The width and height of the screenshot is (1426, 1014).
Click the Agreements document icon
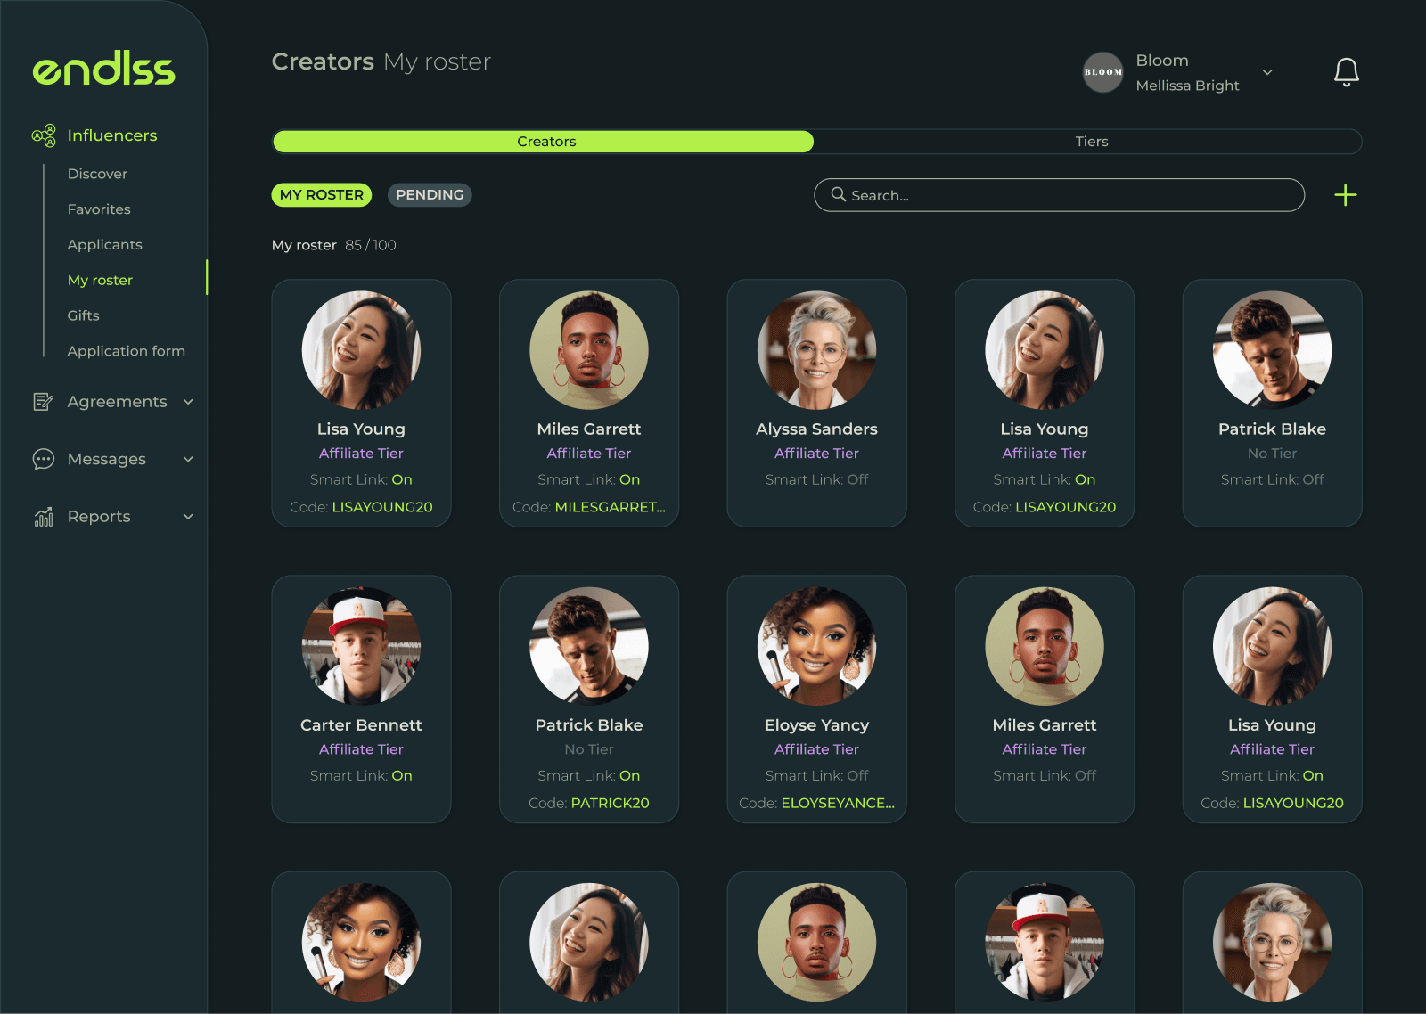pos(43,402)
